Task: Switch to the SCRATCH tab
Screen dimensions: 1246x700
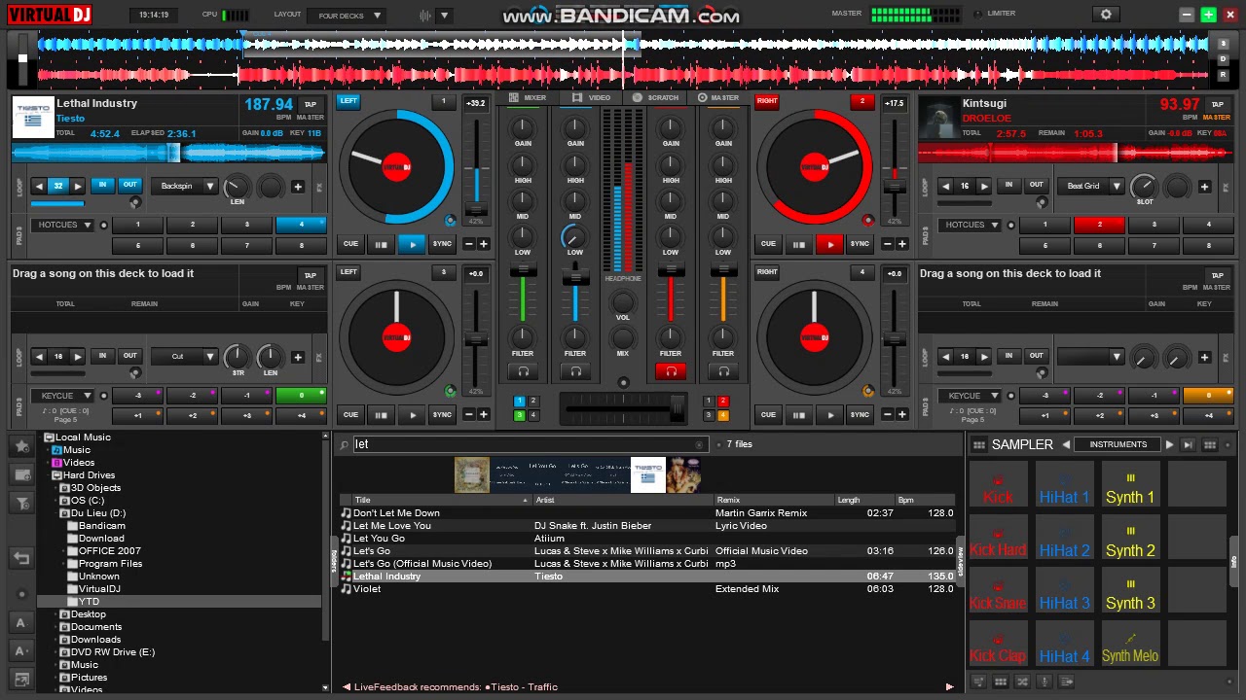Action: tap(656, 98)
